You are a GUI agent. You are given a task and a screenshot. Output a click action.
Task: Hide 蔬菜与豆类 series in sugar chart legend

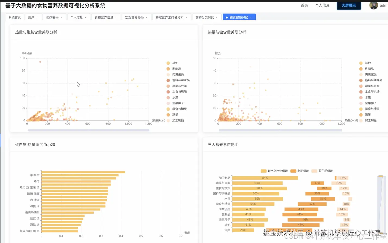[x=369, y=86]
